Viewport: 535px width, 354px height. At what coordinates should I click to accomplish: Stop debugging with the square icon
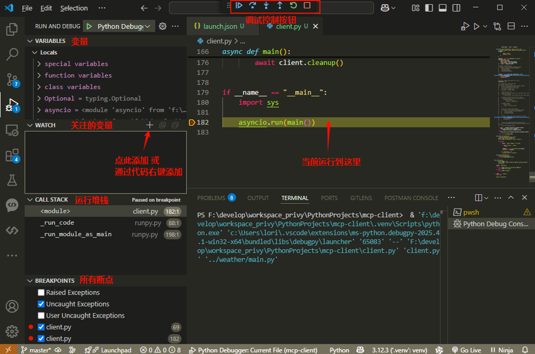click(307, 6)
